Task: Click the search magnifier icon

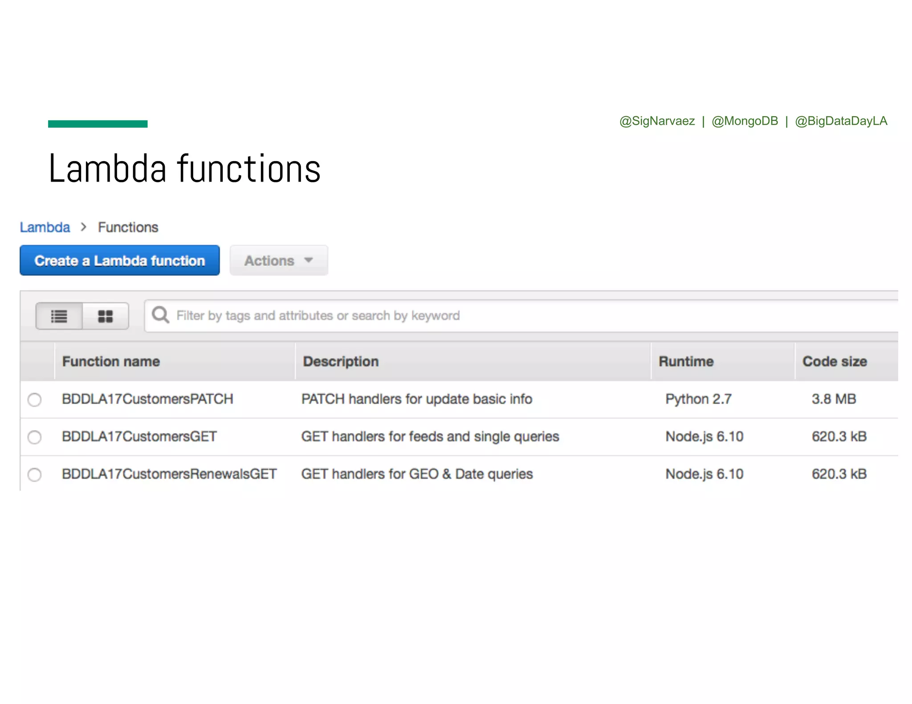Action: click(x=160, y=315)
